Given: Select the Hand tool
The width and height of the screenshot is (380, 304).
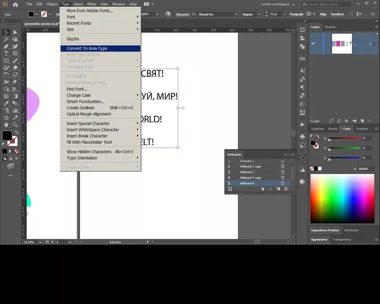Looking at the screenshot, I should pyautogui.click(x=6, y=124).
